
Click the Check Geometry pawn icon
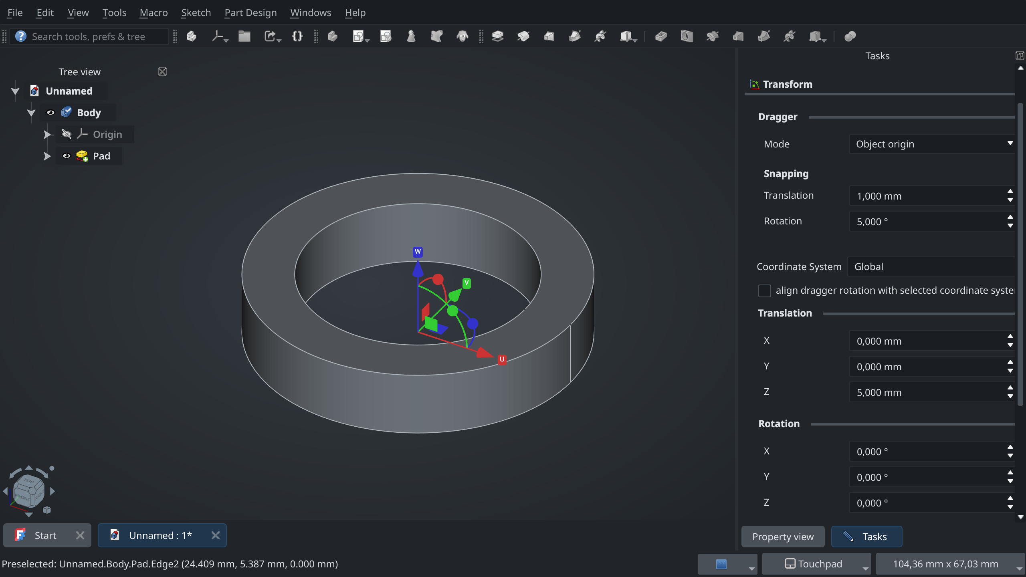(x=411, y=36)
